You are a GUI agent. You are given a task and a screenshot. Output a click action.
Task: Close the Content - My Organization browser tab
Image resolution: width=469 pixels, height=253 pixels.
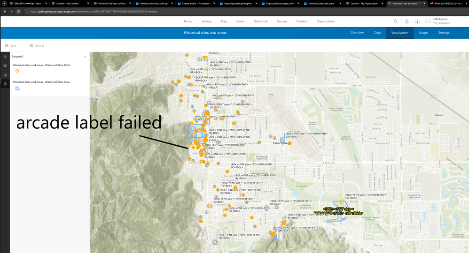coord(382,4)
